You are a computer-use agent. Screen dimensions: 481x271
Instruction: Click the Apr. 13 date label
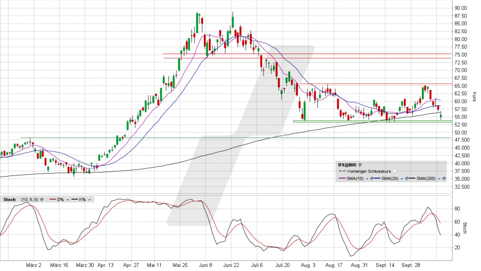pos(106,265)
